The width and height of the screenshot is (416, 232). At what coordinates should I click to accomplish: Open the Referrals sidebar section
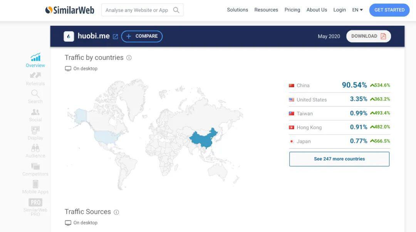35,79
